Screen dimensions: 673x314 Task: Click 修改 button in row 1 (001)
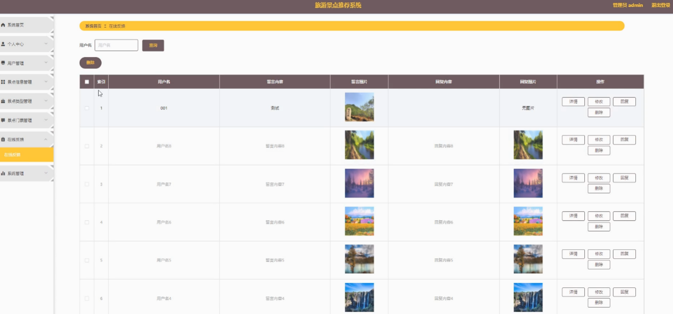coord(599,102)
